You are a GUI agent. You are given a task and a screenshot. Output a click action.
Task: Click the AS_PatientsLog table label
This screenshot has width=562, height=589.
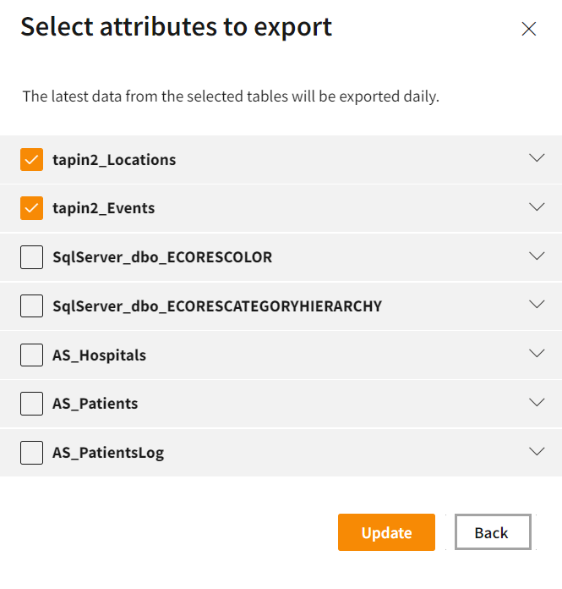[x=108, y=453]
